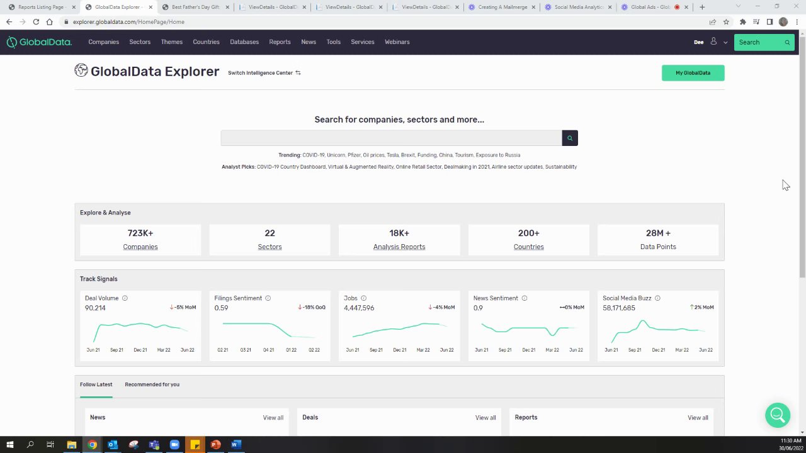Click the info icon next to Jobs
Viewport: 806px width, 453px height.
point(363,298)
